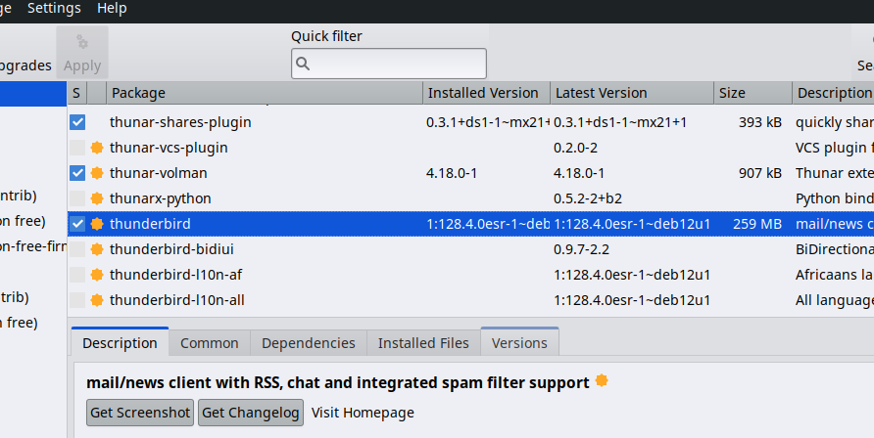Sort by the Size column header
Image resolution: width=874 pixels, height=438 pixels.
point(753,93)
